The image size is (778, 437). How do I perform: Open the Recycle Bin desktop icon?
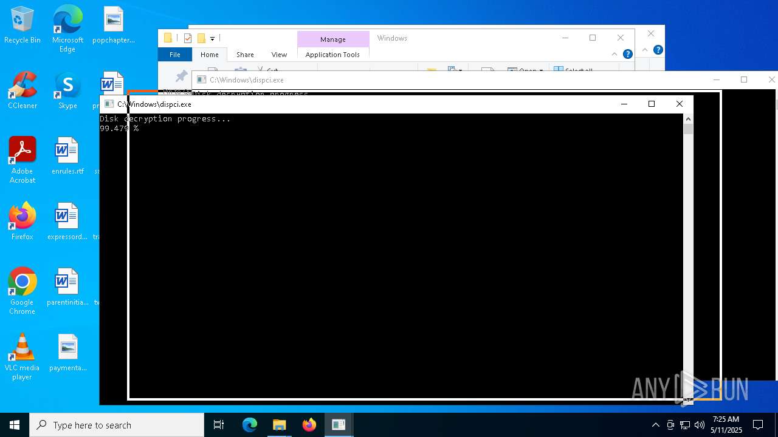(x=22, y=25)
